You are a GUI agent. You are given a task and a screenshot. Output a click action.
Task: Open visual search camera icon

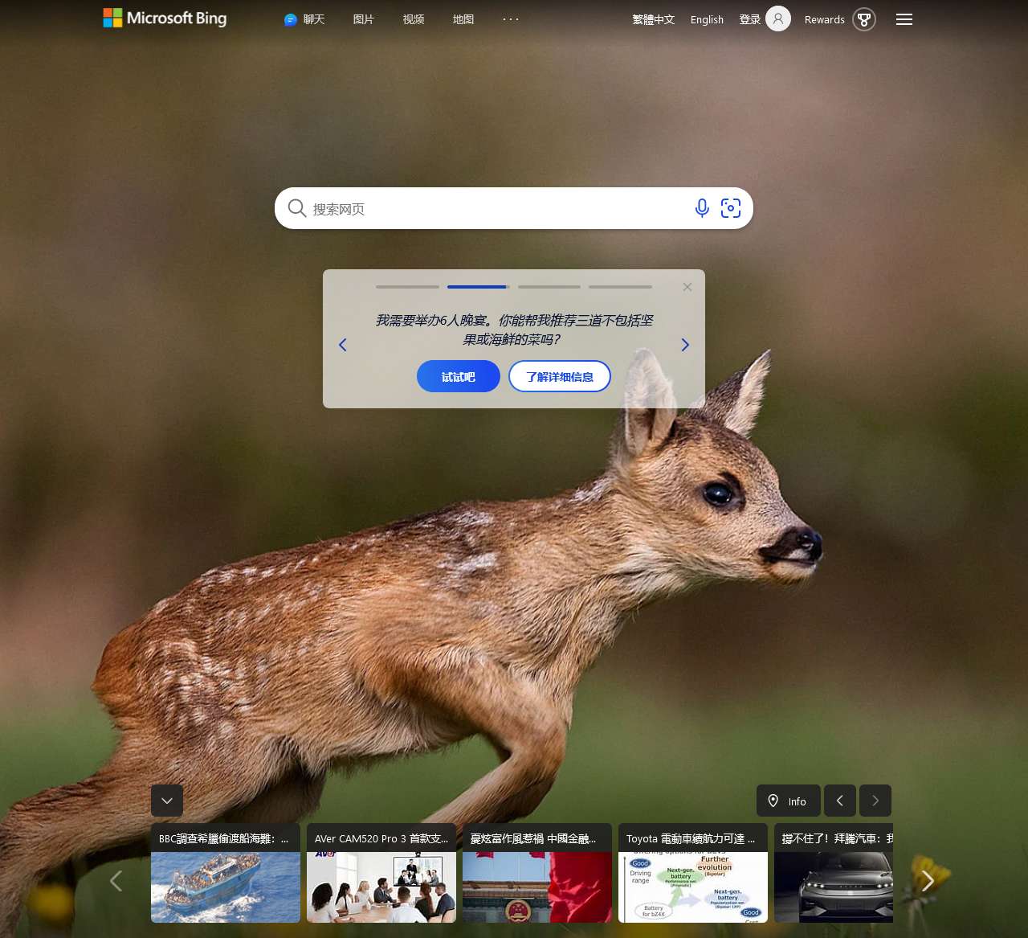(731, 208)
